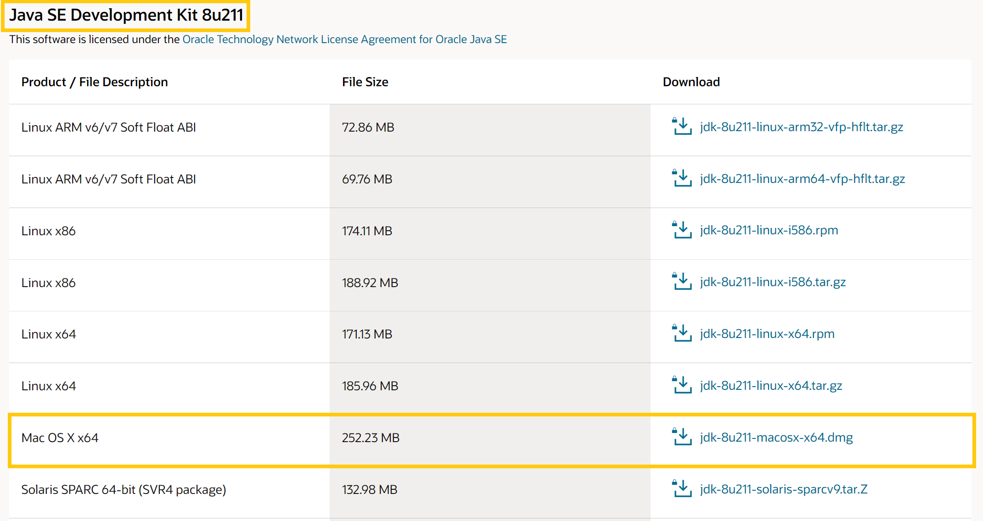Viewport: 983px width, 521px height.
Task: Click download icon for jdk-8u211-linux-i586.rpm
Action: (x=682, y=230)
